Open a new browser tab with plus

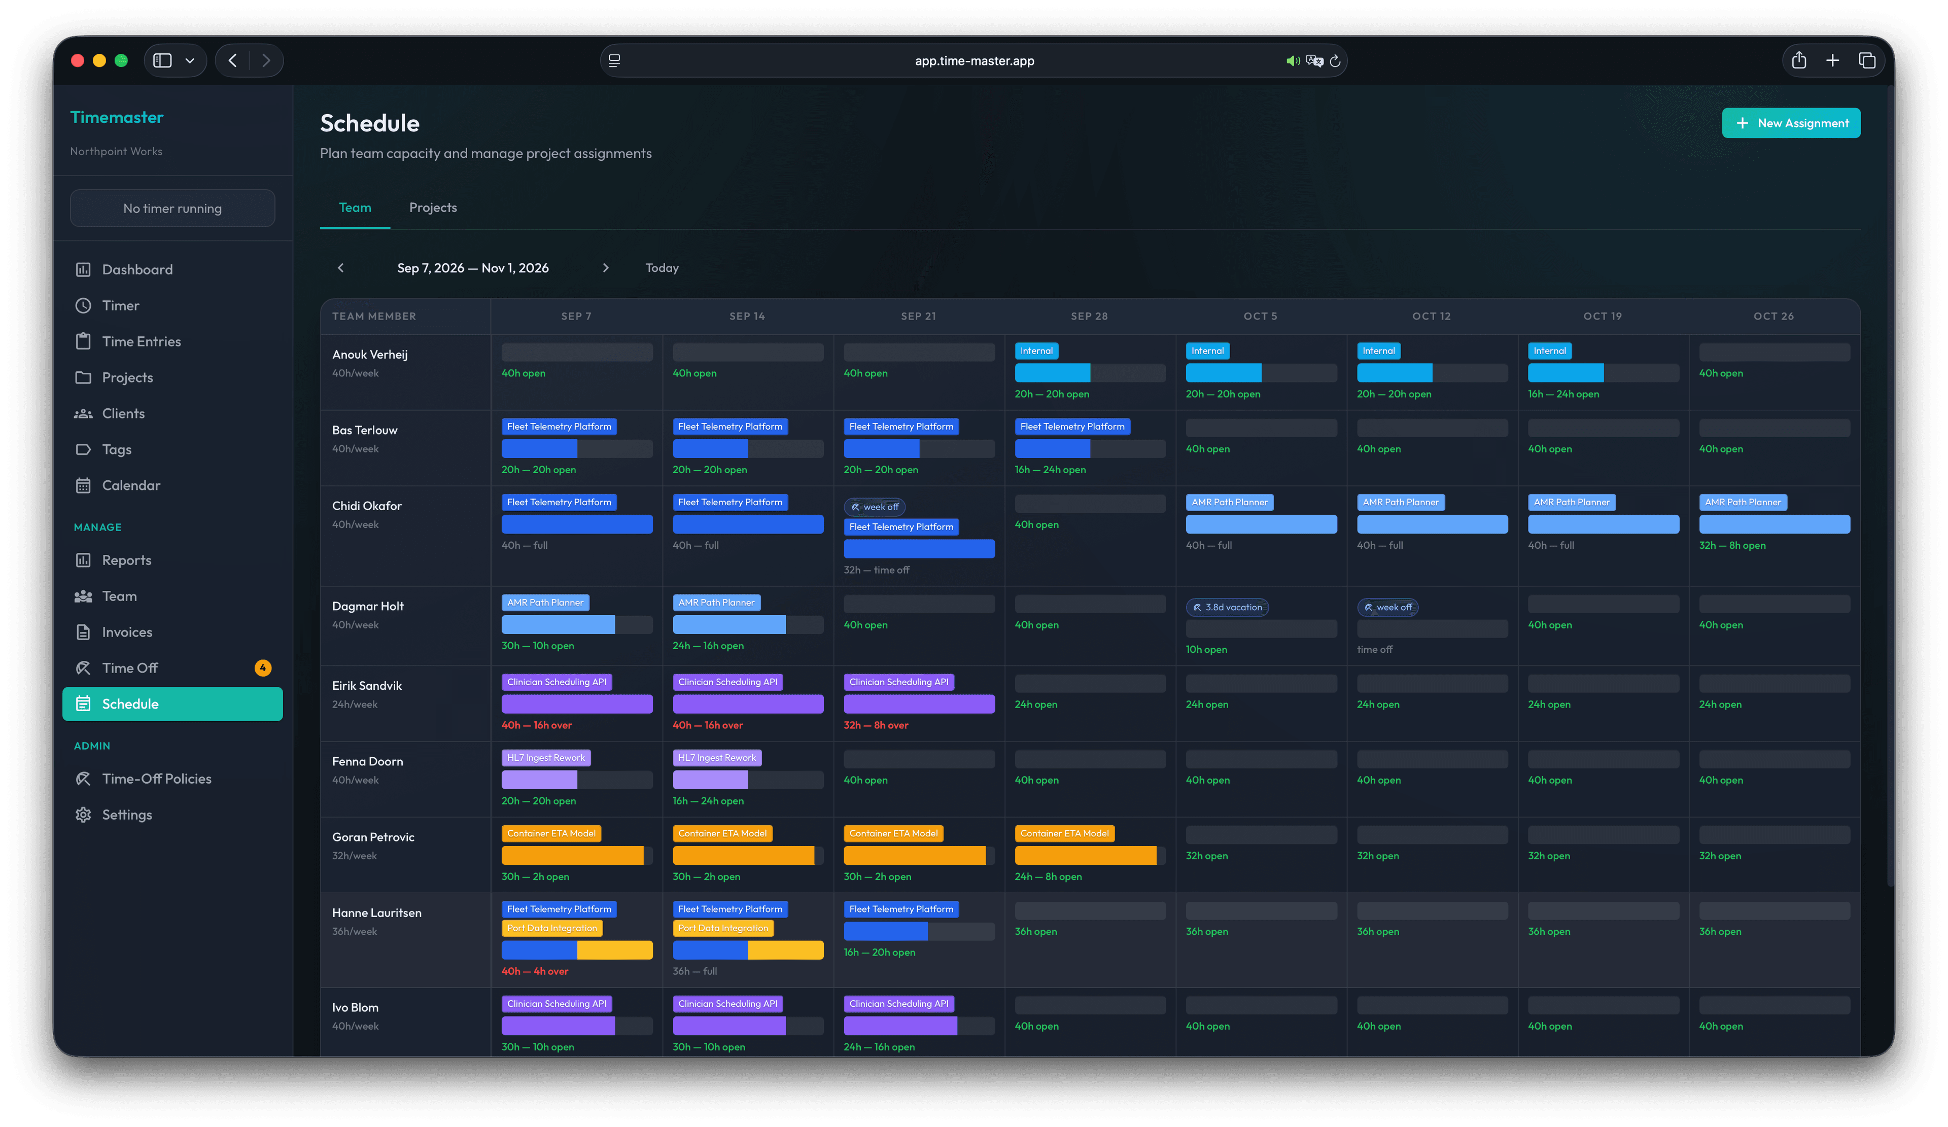click(x=1833, y=60)
